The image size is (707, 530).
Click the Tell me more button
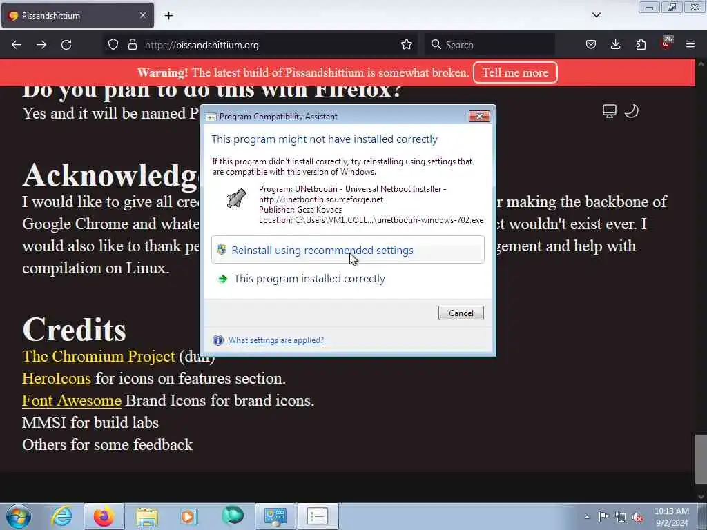[x=515, y=72]
